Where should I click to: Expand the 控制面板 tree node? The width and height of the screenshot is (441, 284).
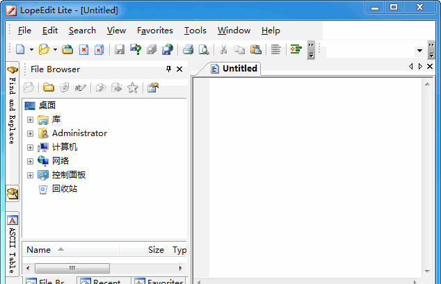30,175
